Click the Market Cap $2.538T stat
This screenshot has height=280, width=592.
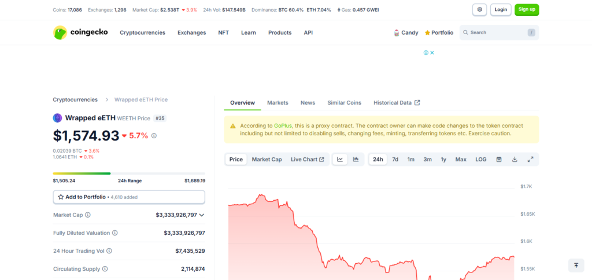(x=165, y=10)
